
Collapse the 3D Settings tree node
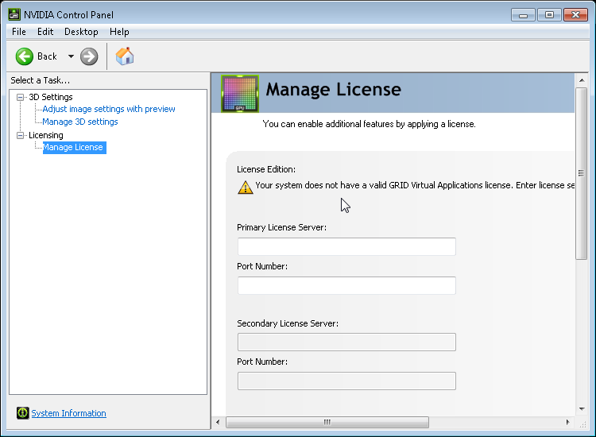pyautogui.click(x=20, y=97)
